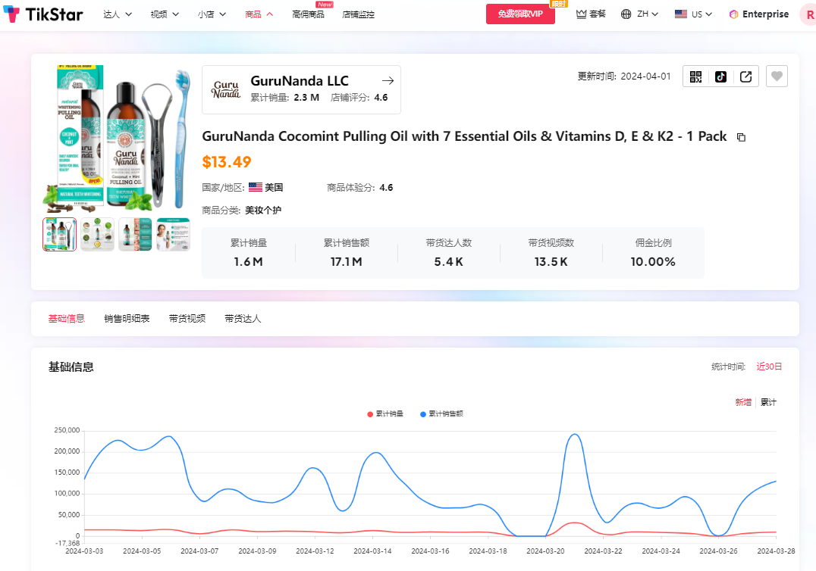Screen dimensions: 816x571
Task: Click the external link share icon
Action: [745, 77]
